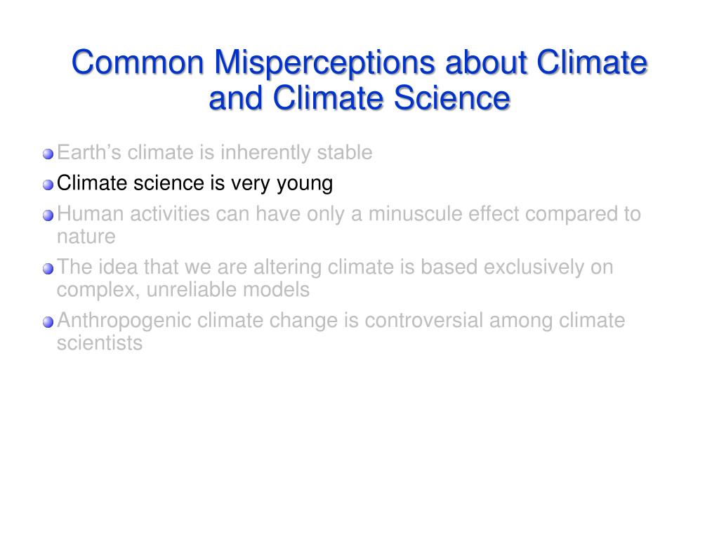Click the bullet icon beside 'Climate science is very young'
719x539 pixels.
pos(48,185)
